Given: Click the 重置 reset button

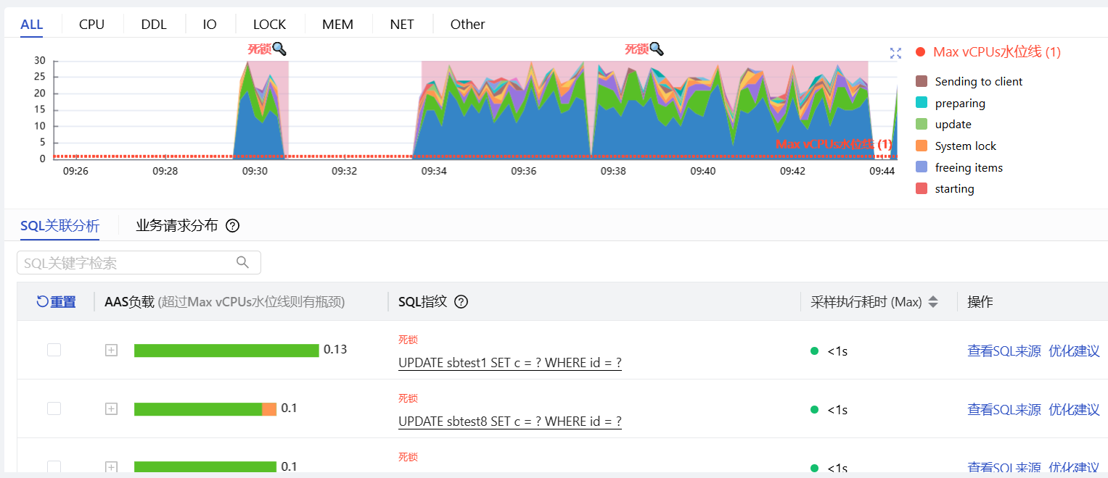Looking at the screenshot, I should pyautogui.click(x=56, y=302).
